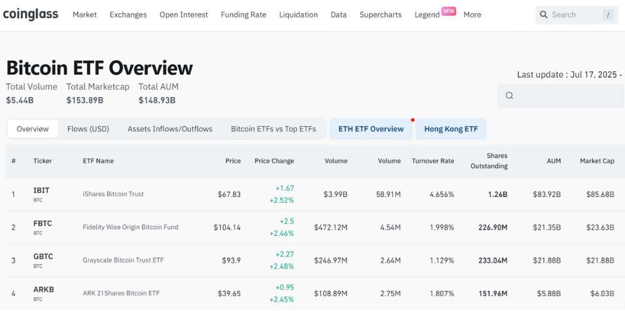Sort the table by AUM column
Image resolution: width=625 pixels, height=311 pixels.
click(x=553, y=161)
